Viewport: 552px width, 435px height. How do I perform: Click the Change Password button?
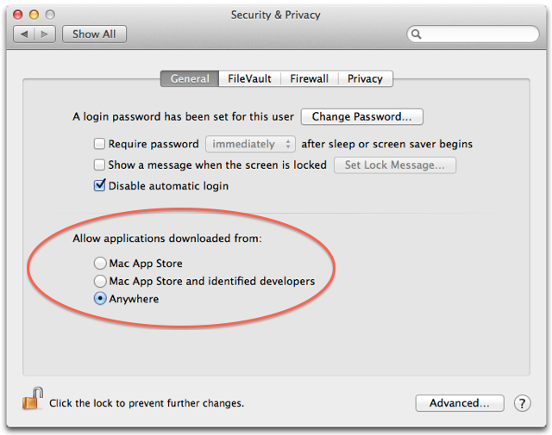pyautogui.click(x=362, y=116)
